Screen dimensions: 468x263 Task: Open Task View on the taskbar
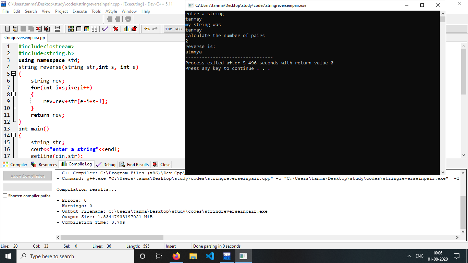click(159, 256)
